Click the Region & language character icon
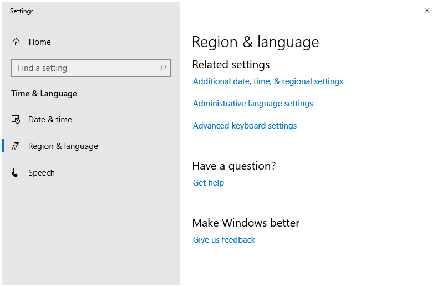442x287 pixels. 16,146
